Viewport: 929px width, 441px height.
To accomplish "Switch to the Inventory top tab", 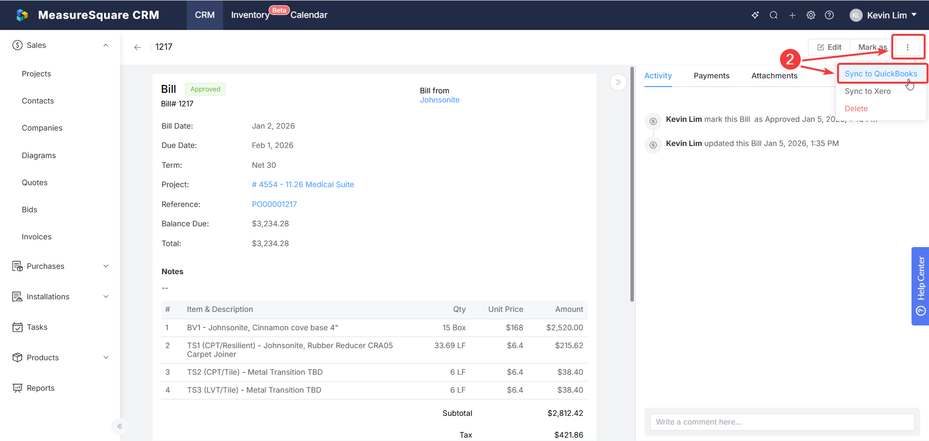I will 250,15.
